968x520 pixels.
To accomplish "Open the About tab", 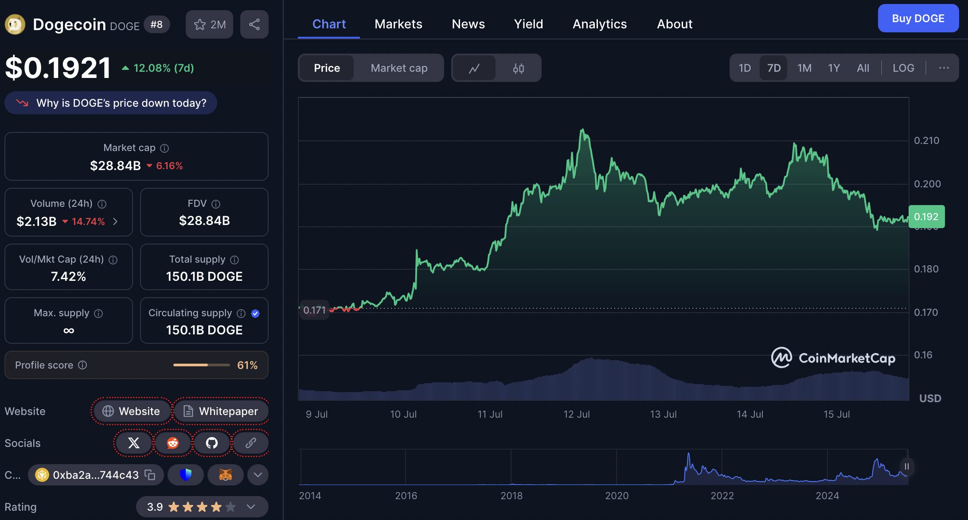I will click(675, 24).
